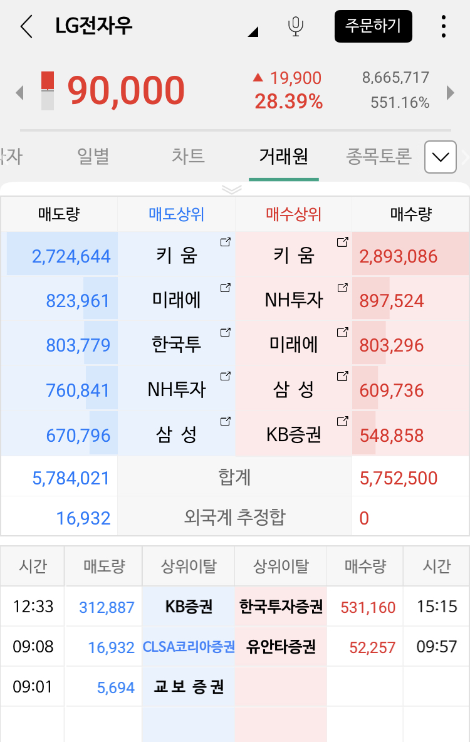Tap the back arrow beside LG전자우
The image size is (470, 742).
coord(26,26)
